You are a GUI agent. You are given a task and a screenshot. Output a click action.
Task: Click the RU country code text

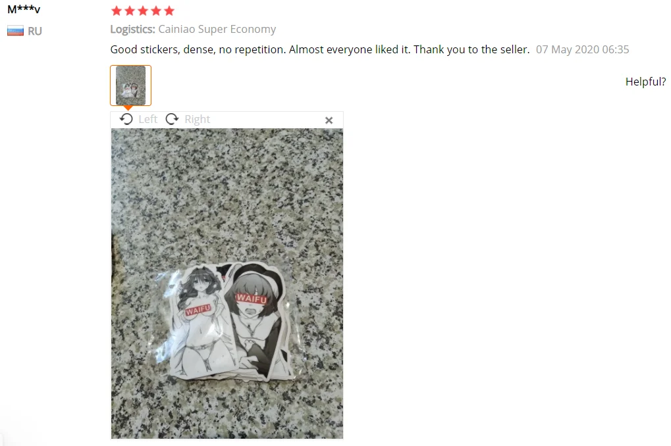35,31
